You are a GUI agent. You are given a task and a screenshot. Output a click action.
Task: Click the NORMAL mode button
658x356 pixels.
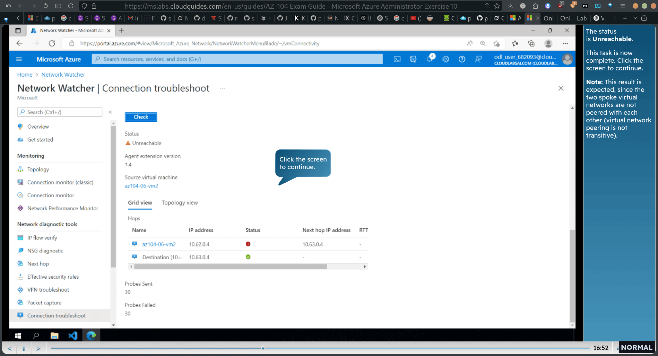click(x=637, y=347)
